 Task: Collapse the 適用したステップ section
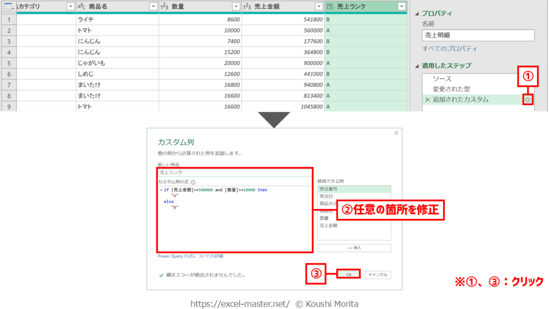click(x=417, y=66)
